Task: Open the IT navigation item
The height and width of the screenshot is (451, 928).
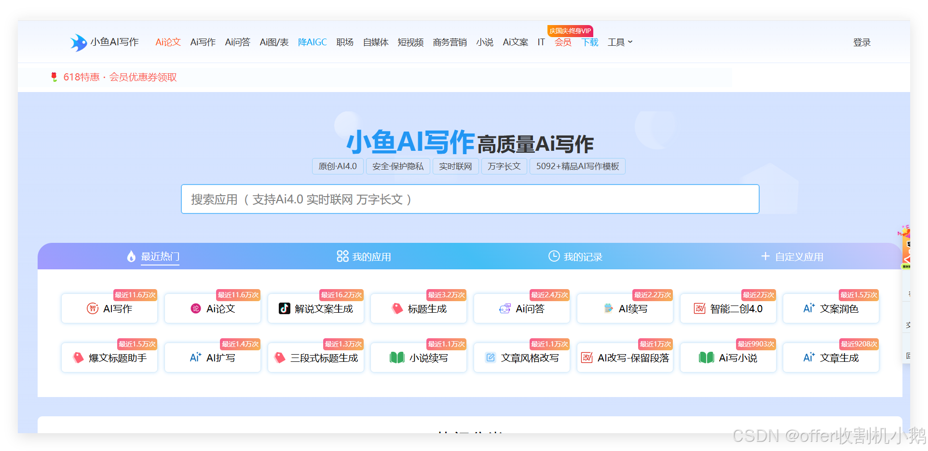Action: point(541,42)
